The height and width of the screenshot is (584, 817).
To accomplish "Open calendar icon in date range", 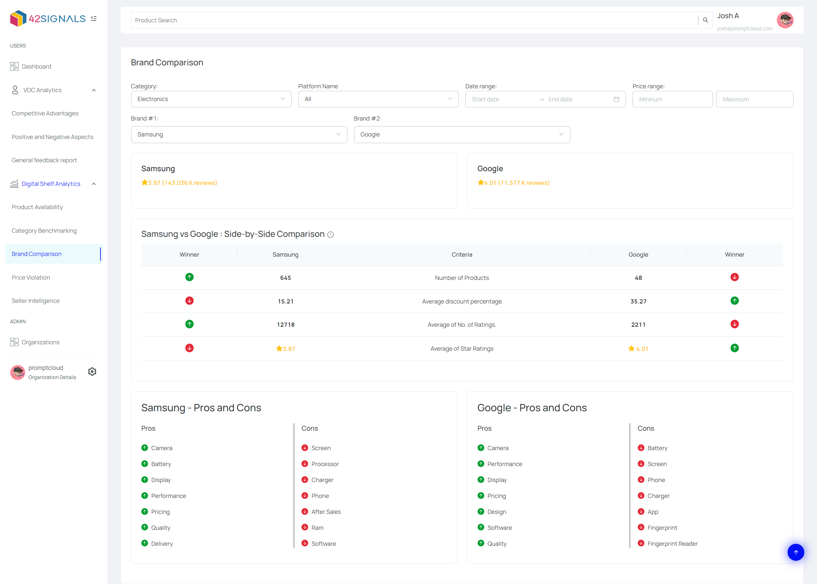I will 616,99.
